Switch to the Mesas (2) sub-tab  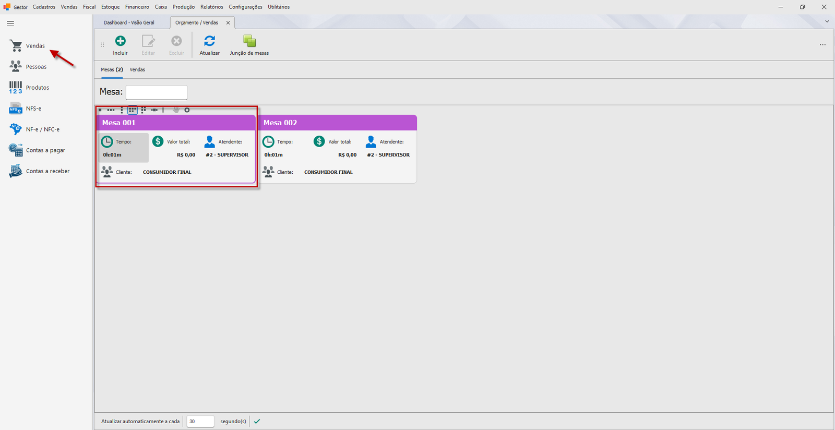(112, 69)
